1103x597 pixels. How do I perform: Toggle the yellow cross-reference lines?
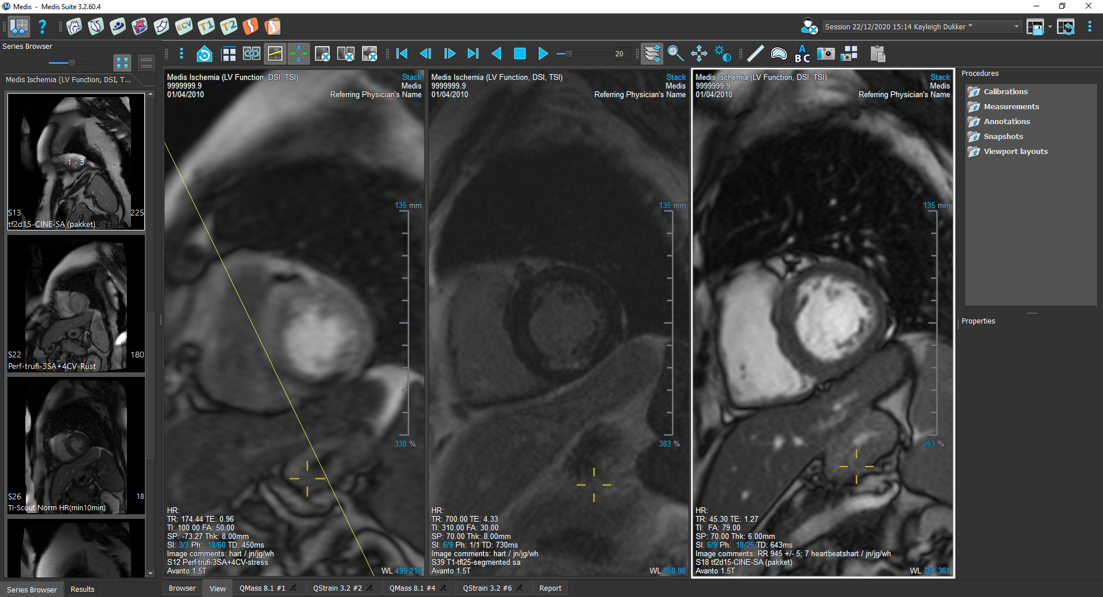[275, 54]
